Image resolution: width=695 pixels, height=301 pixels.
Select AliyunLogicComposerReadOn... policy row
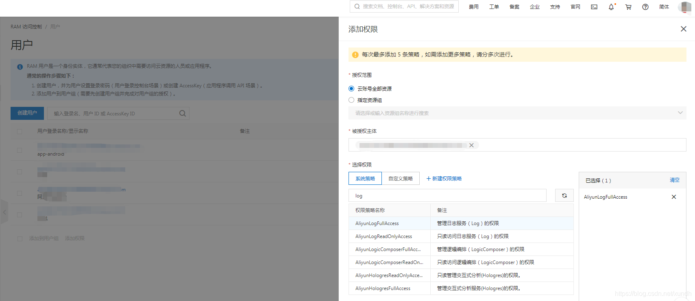pos(461,262)
